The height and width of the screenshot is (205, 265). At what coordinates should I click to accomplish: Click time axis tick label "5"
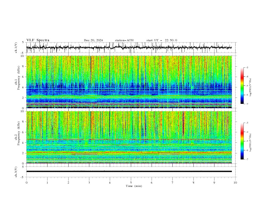coord(131,183)
